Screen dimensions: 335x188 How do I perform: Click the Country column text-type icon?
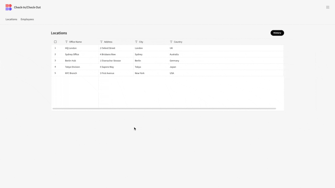coord(171,42)
